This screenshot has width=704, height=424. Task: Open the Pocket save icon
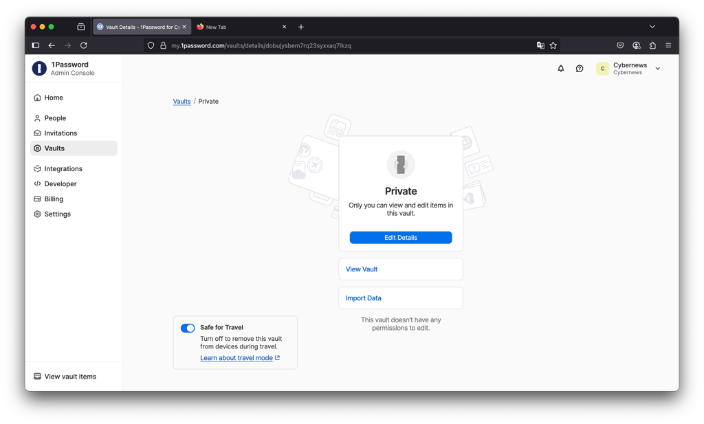pyautogui.click(x=620, y=45)
